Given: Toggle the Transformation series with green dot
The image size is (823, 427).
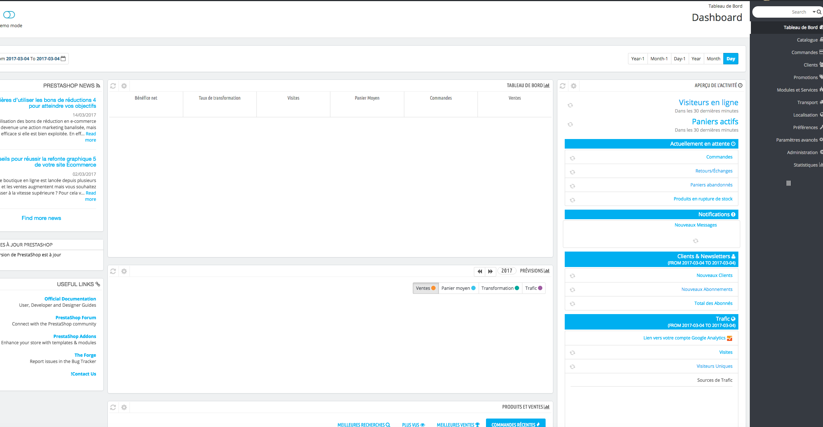Looking at the screenshot, I should point(500,288).
